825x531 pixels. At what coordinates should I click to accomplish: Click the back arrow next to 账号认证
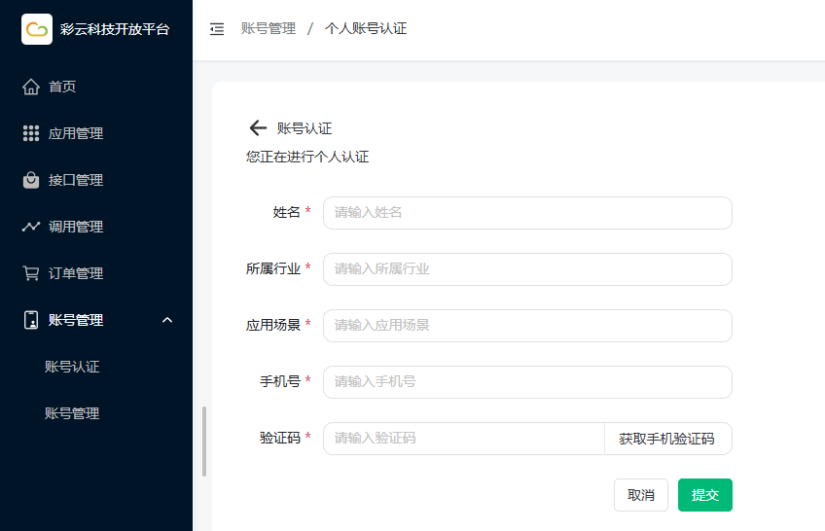pyautogui.click(x=258, y=128)
